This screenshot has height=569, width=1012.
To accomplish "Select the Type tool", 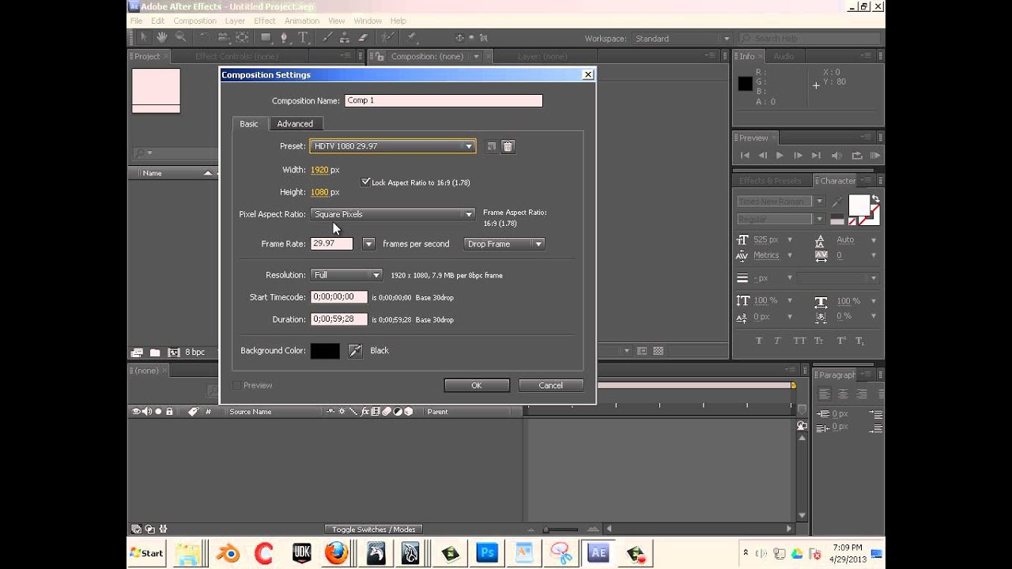I will pyautogui.click(x=304, y=38).
